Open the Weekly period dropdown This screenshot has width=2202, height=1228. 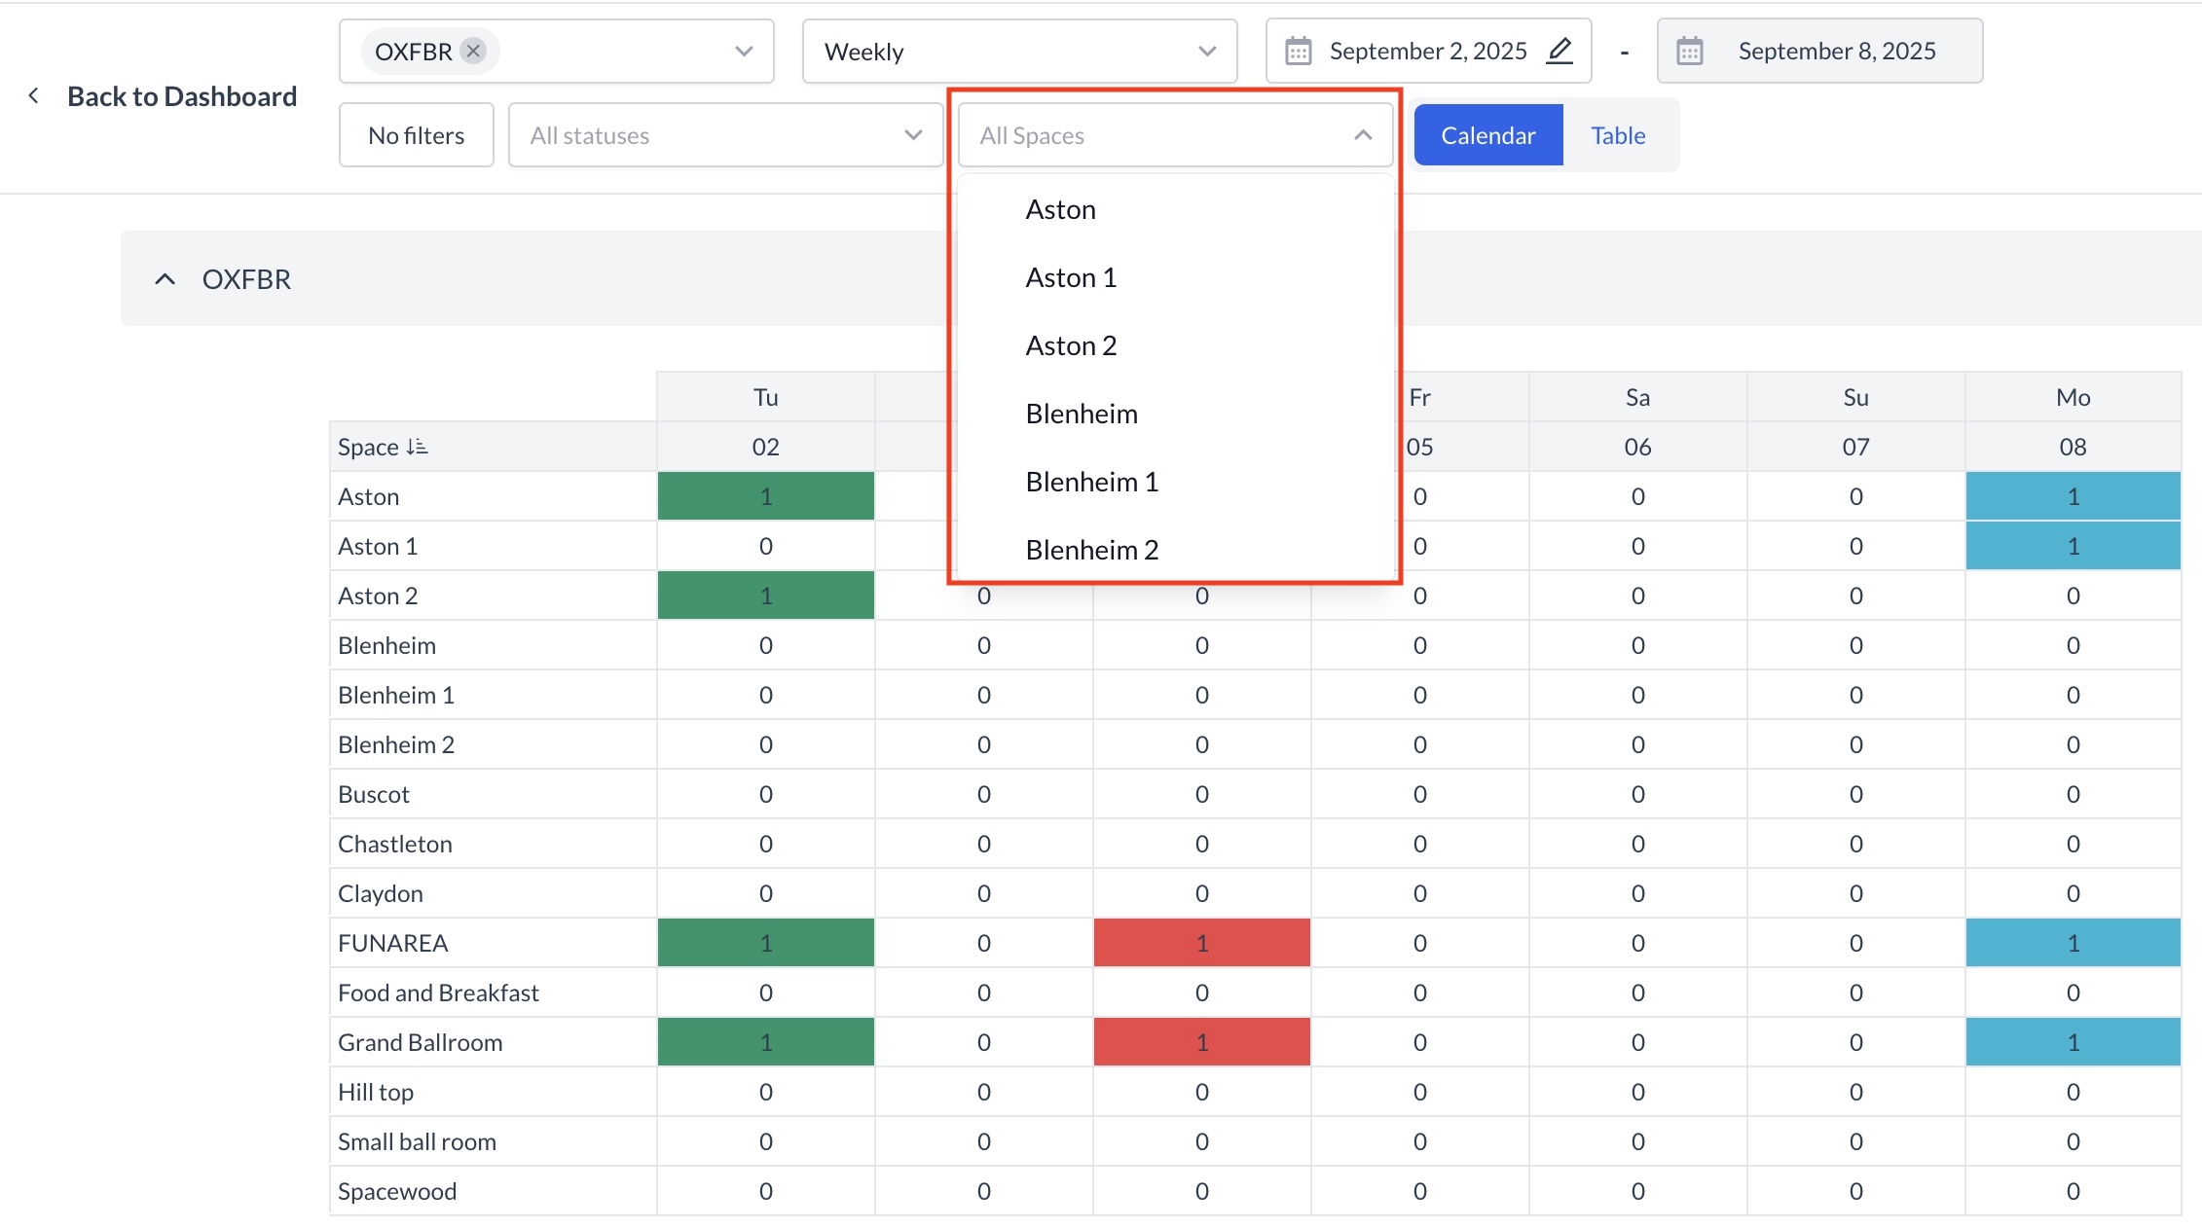point(1018,51)
